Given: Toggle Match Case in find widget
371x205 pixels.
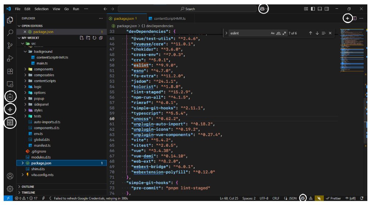Looking at the screenshot, I should click(273, 33).
